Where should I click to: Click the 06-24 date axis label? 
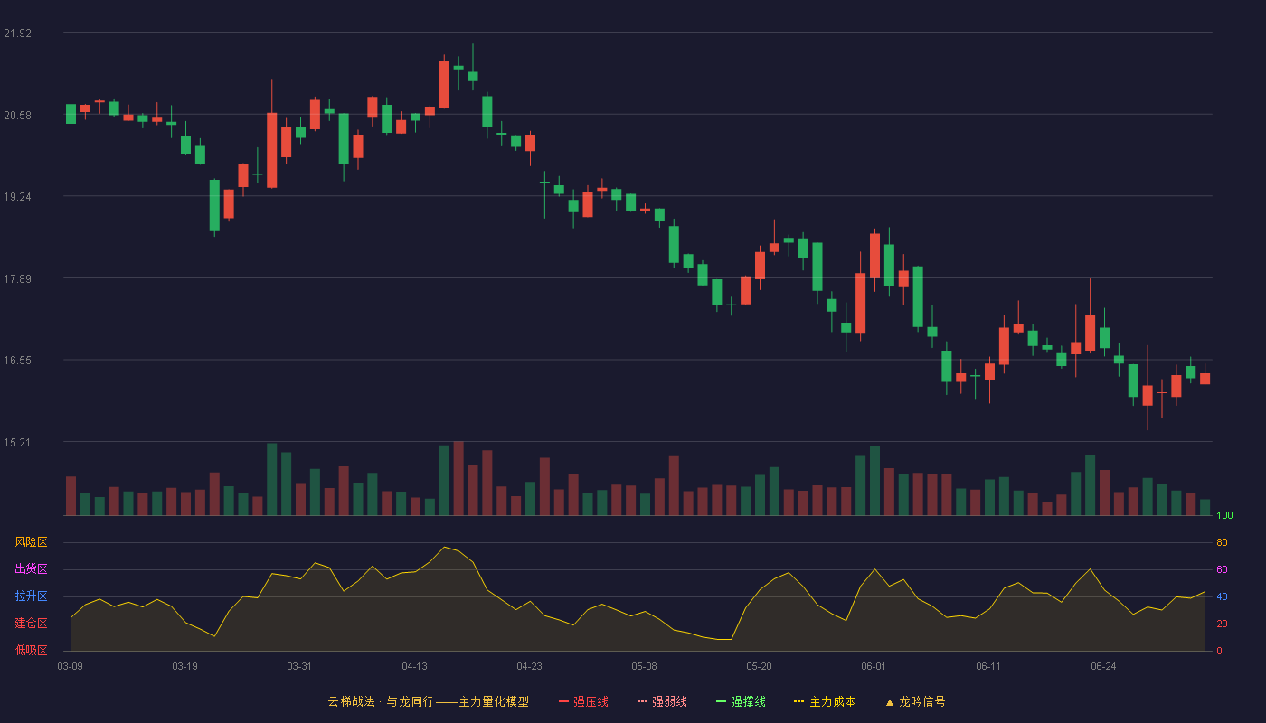(x=1104, y=666)
